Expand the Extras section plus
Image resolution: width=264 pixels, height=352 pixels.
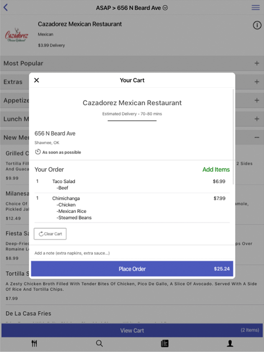point(257,82)
